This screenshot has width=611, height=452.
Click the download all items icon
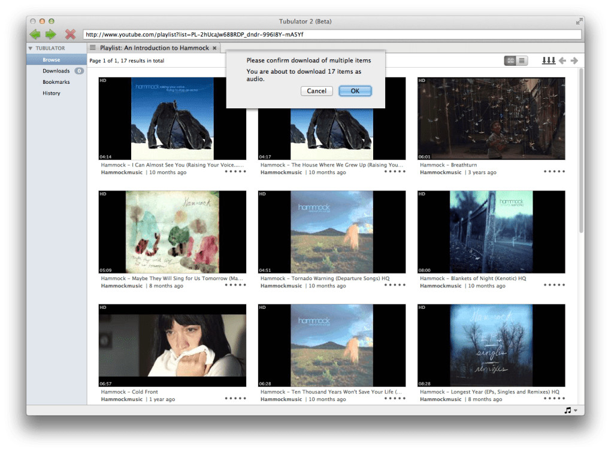549,60
